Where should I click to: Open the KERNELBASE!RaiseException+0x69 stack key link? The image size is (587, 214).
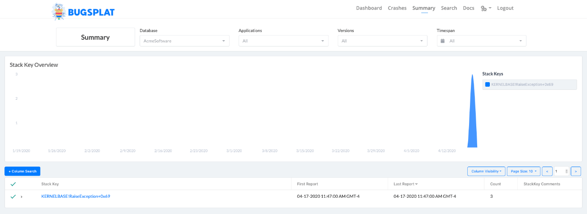pos(76,196)
